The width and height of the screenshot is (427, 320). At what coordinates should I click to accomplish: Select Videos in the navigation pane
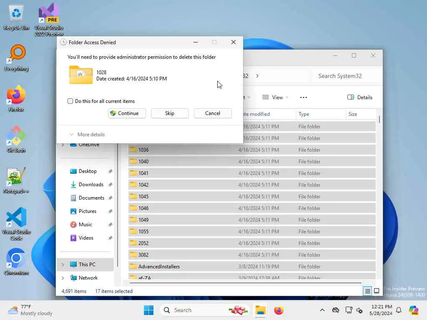[x=86, y=238]
